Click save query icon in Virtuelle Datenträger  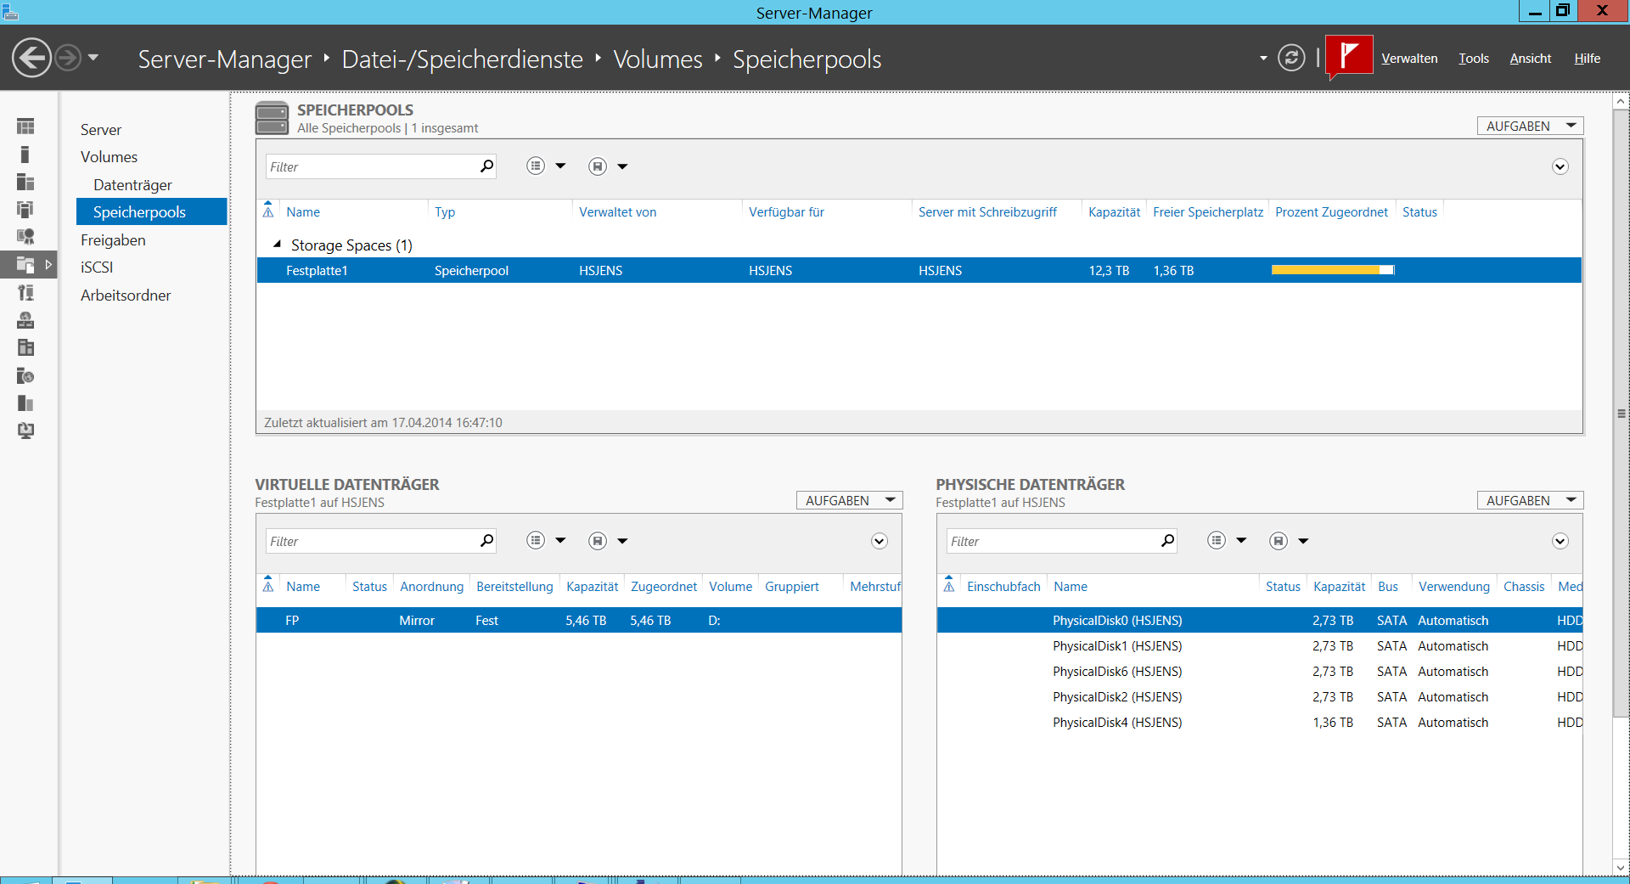pyautogui.click(x=598, y=541)
